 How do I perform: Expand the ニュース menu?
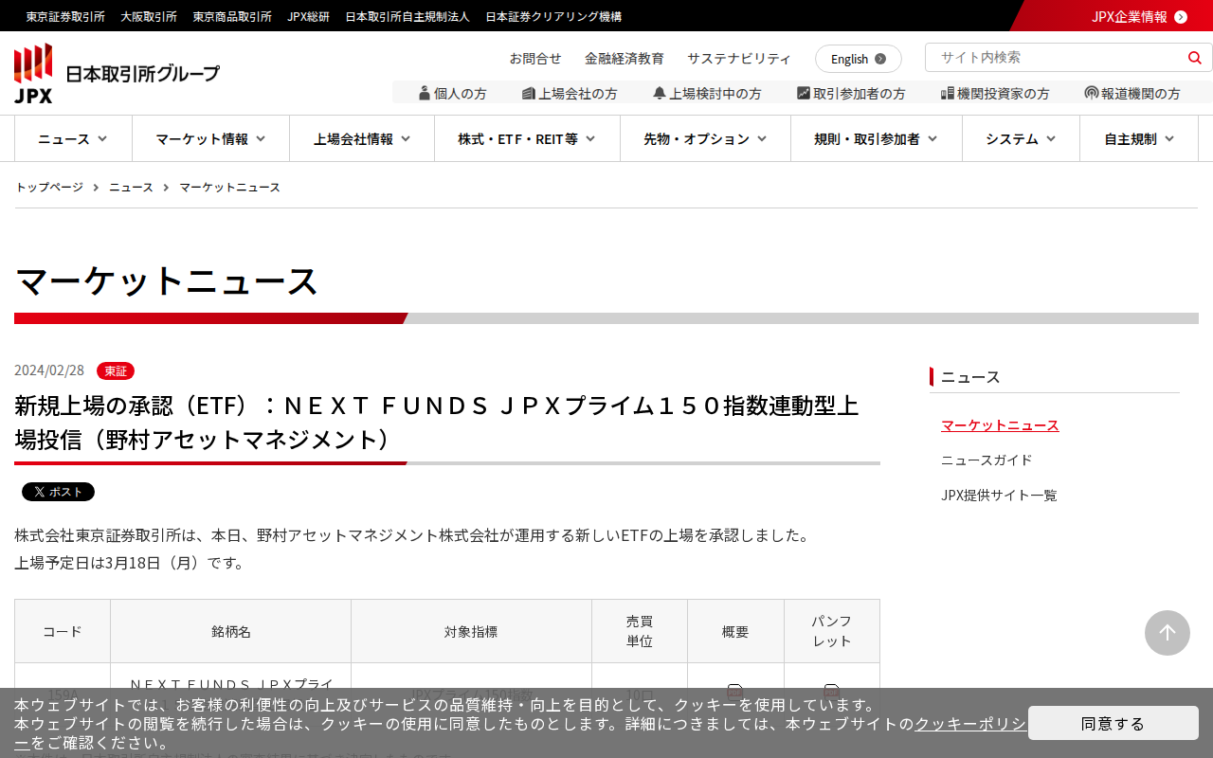73,138
